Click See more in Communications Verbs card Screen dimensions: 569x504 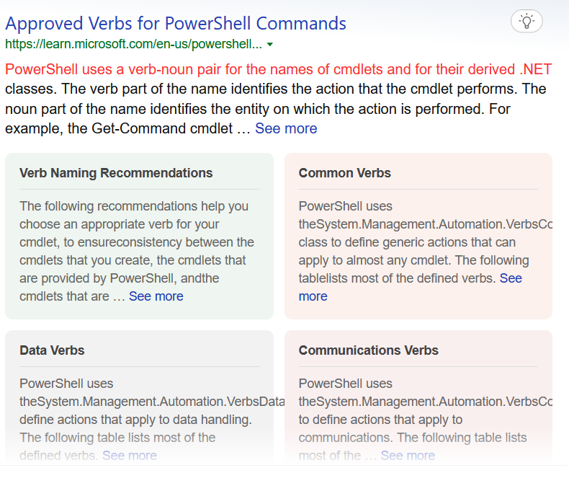pyautogui.click(x=408, y=456)
